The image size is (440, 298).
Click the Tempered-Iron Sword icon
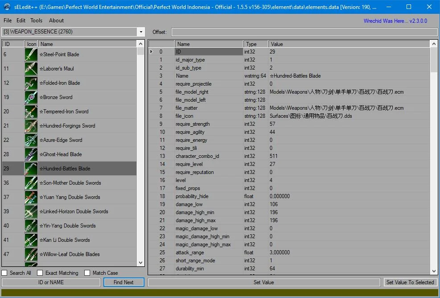pos(31,112)
